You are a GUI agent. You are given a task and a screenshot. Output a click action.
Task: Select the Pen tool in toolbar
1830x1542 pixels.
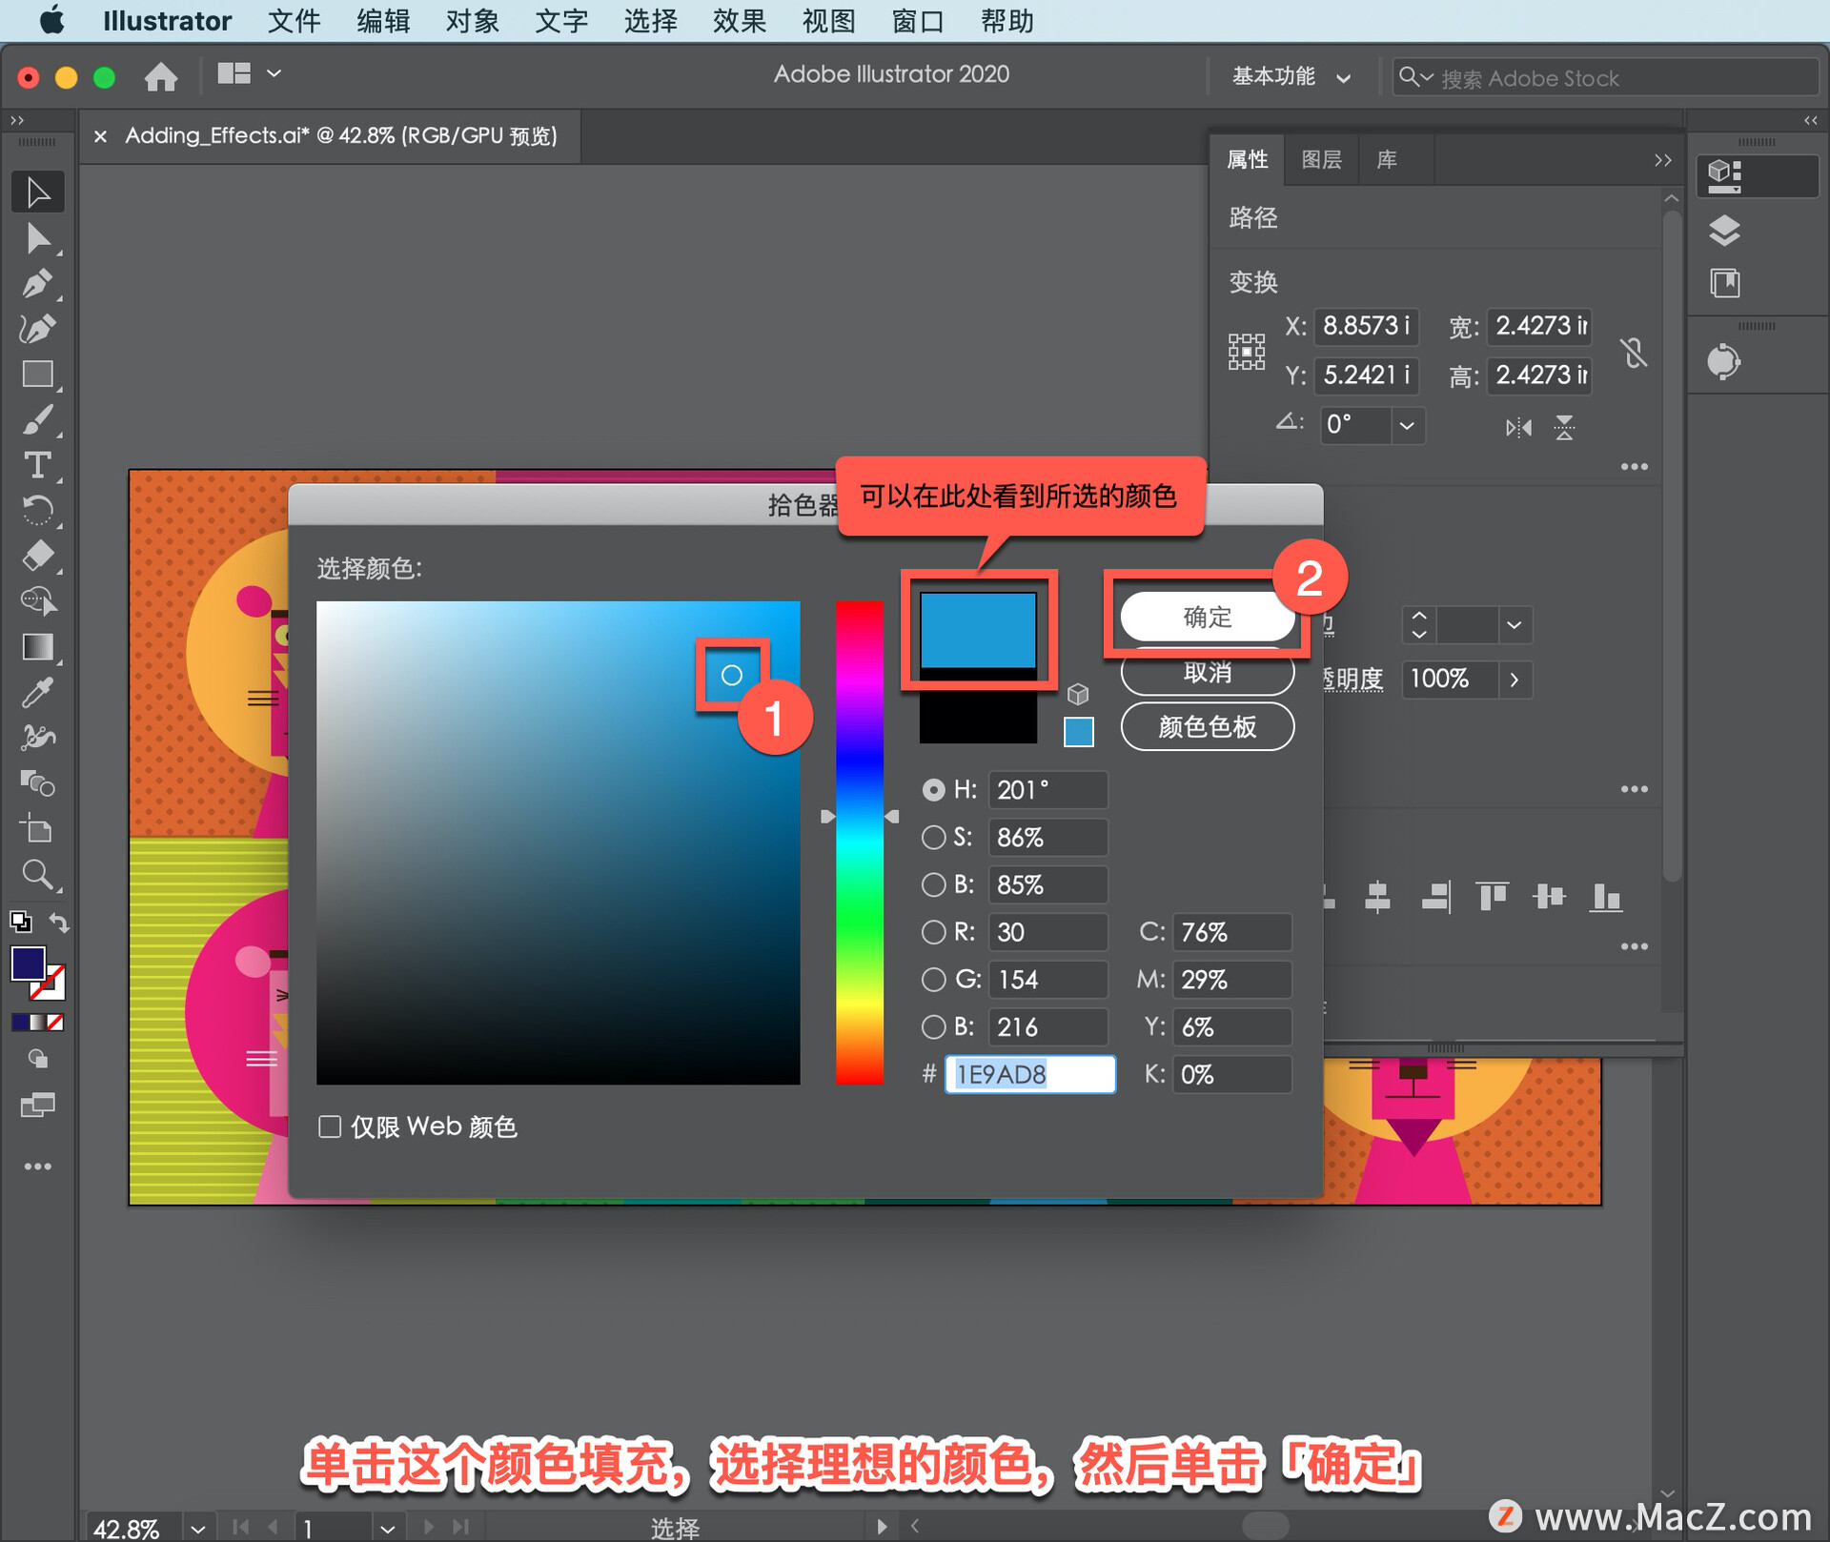37,284
